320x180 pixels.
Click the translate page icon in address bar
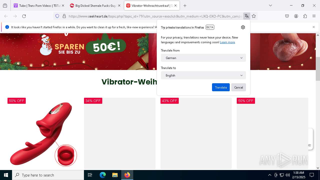click(x=247, y=16)
